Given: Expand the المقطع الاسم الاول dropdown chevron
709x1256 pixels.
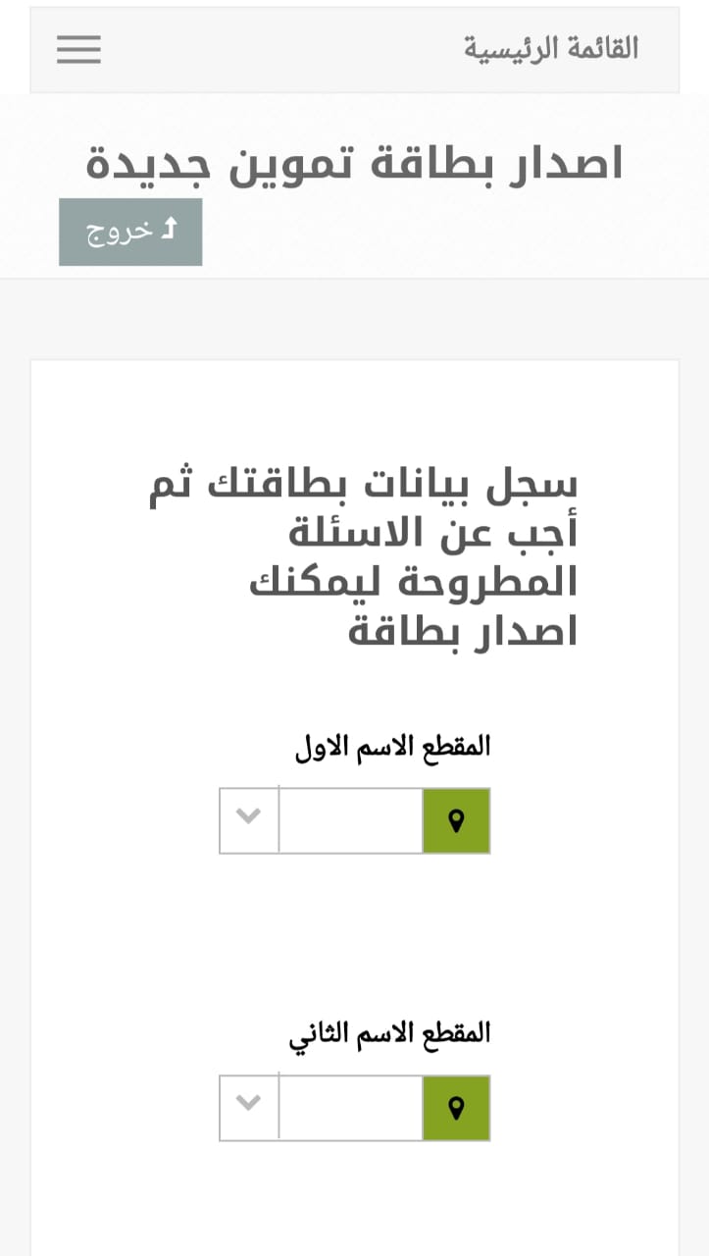Looking at the screenshot, I should pyautogui.click(x=249, y=816).
